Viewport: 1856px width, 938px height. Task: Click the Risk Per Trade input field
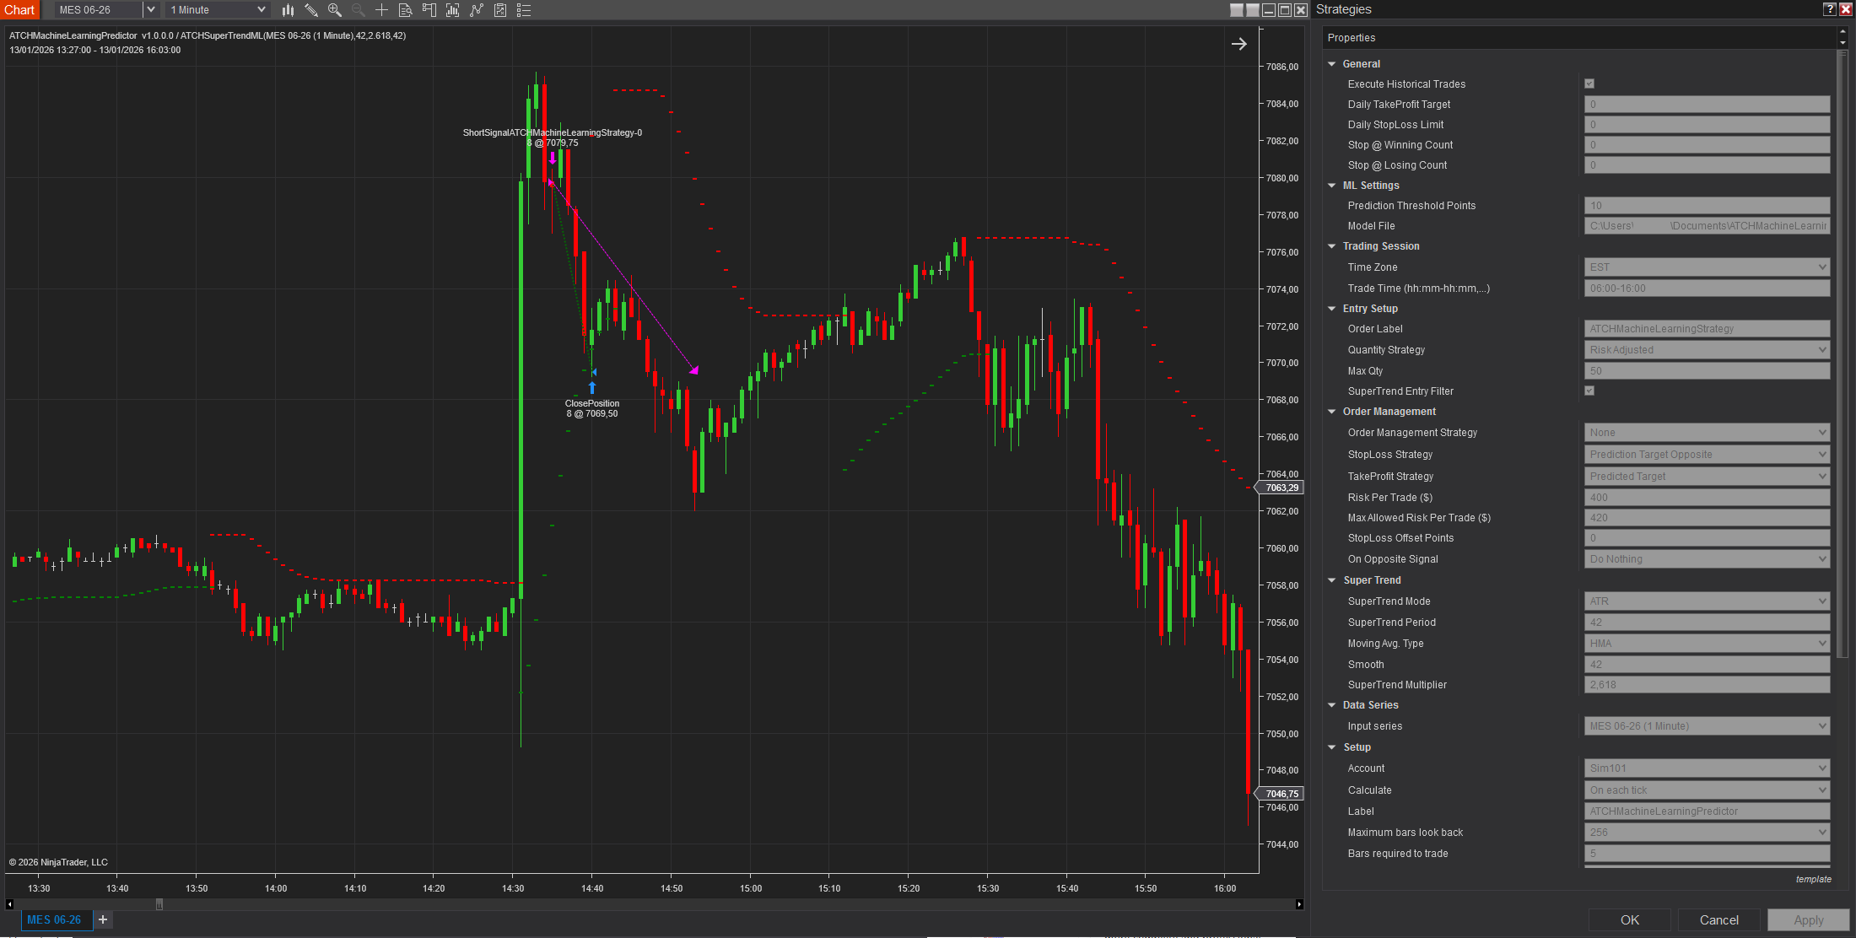tap(1707, 498)
